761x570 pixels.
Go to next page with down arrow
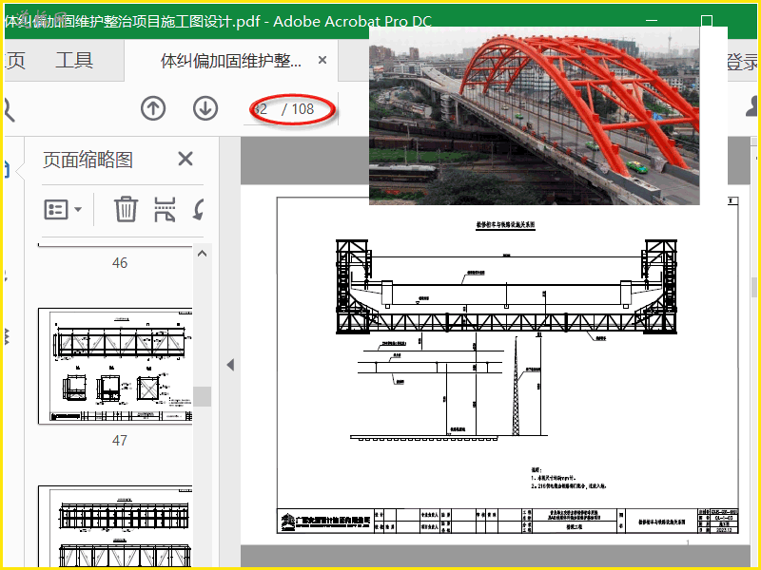tap(205, 108)
